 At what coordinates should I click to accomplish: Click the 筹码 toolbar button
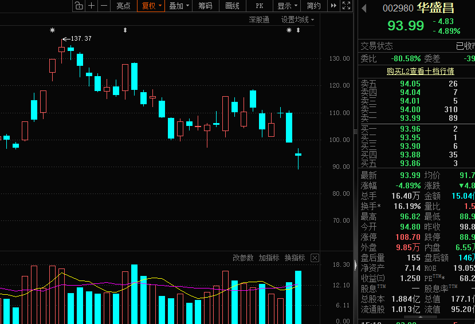tap(205, 6)
